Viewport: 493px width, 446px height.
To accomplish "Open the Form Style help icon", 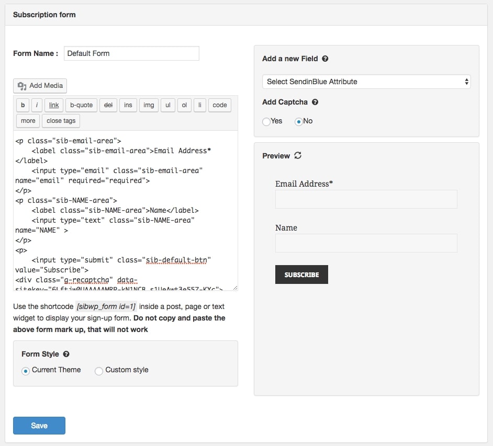I will (66, 354).
